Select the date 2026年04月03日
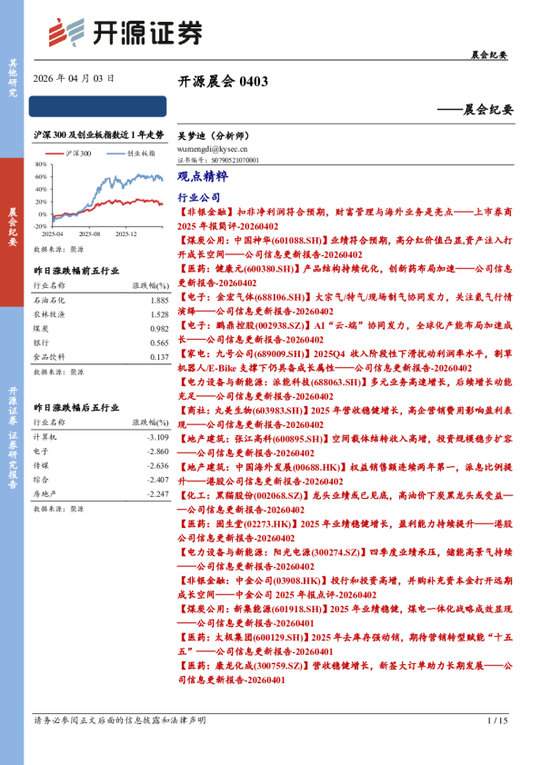 [x=74, y=78]
